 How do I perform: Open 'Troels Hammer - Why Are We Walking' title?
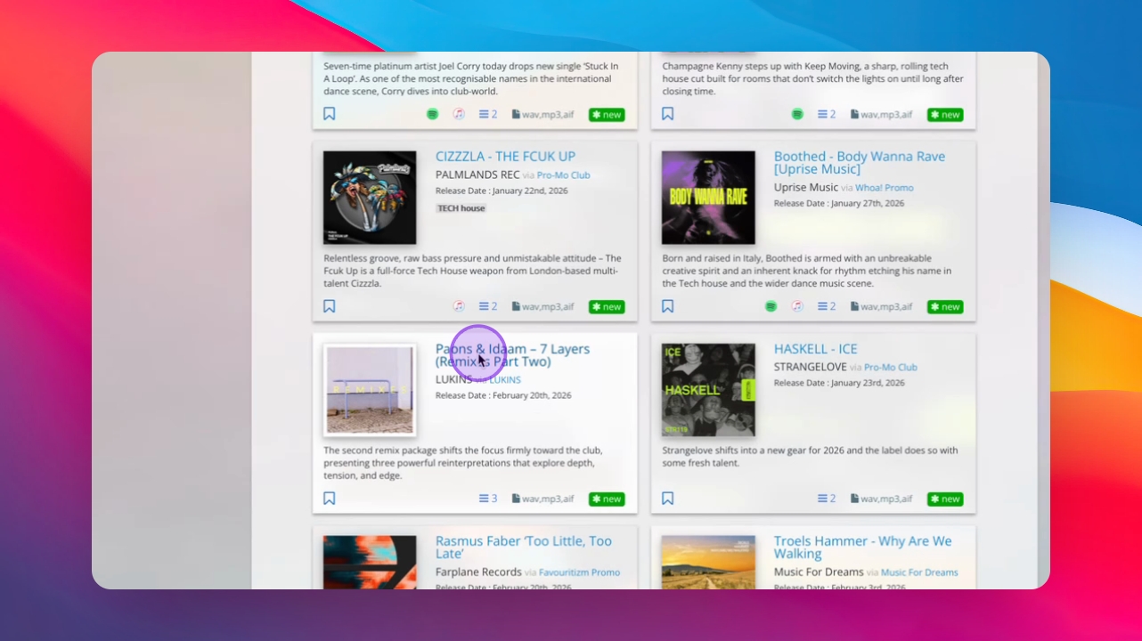pyautogui.click(x=862, y=548)
